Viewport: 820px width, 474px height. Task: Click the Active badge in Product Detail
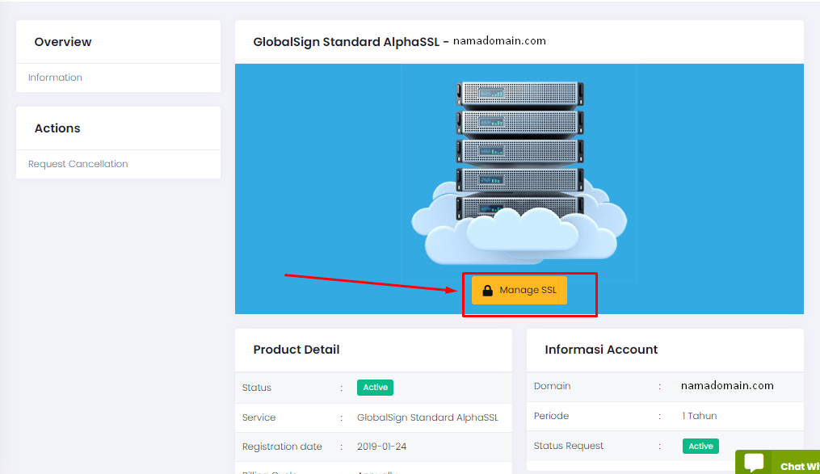(x=375, y=388)
